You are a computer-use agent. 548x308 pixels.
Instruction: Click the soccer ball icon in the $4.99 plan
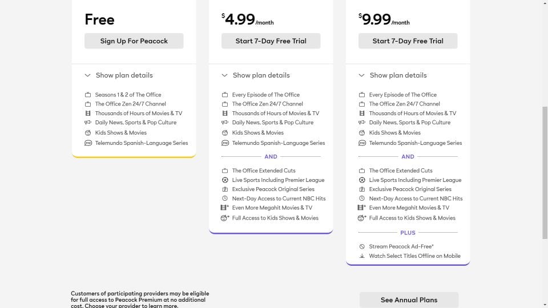(225, 180)
